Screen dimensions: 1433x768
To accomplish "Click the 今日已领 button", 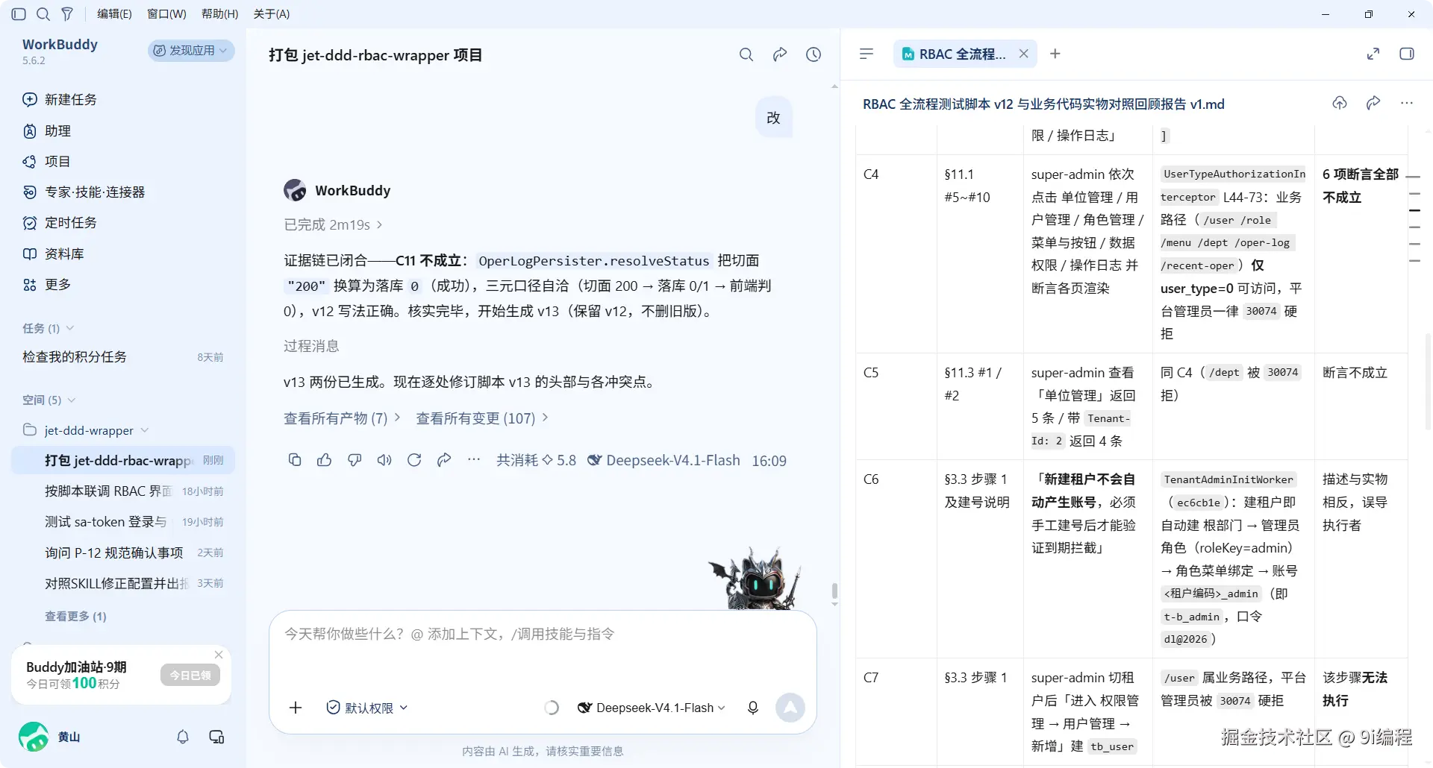I will point(190,676).
